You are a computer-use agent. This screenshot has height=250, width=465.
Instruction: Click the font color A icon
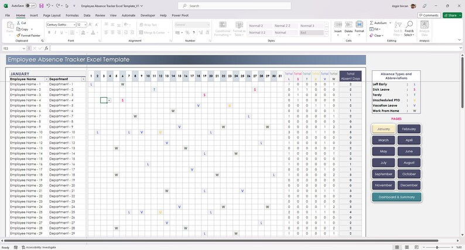(x=93, y=32)
